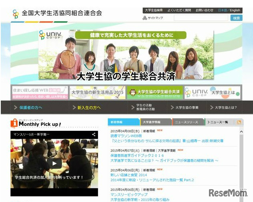The image size is (253, 202).
Task: Open お問い合わせ page
Action: [205, 10]
